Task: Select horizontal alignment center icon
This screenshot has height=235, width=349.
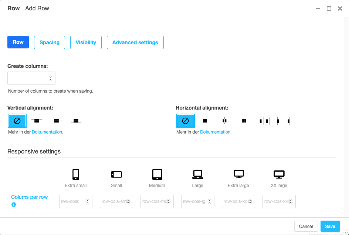Action: tap(224, 121)
